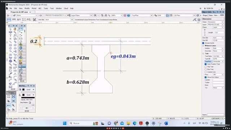Activate constrained linear mode in tool bar

coord(9,19)
